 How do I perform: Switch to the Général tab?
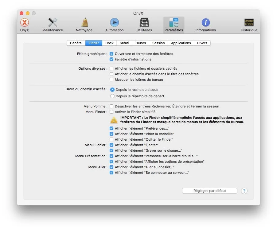pos(76,43)
